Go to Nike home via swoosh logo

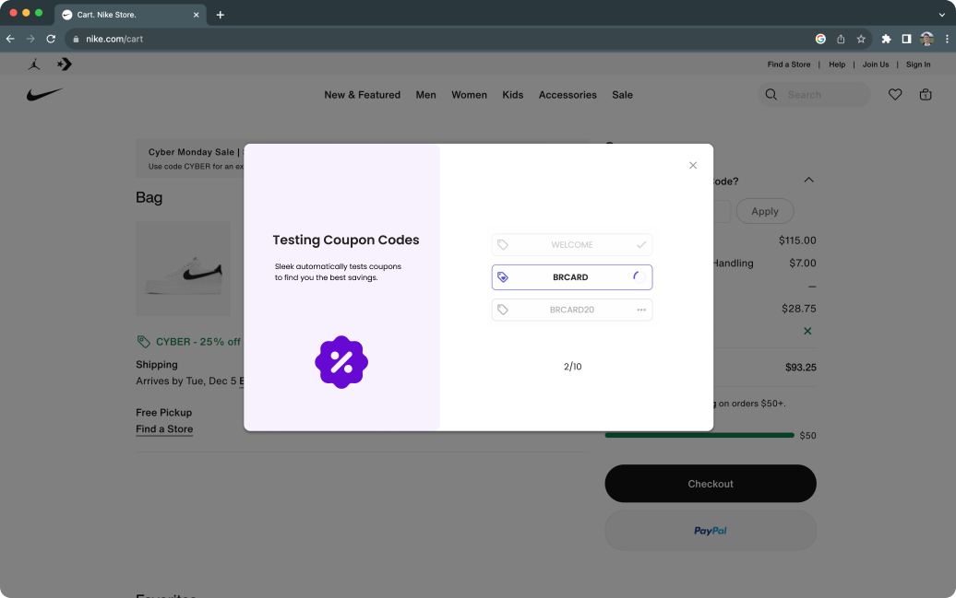(x=44, y=94)
